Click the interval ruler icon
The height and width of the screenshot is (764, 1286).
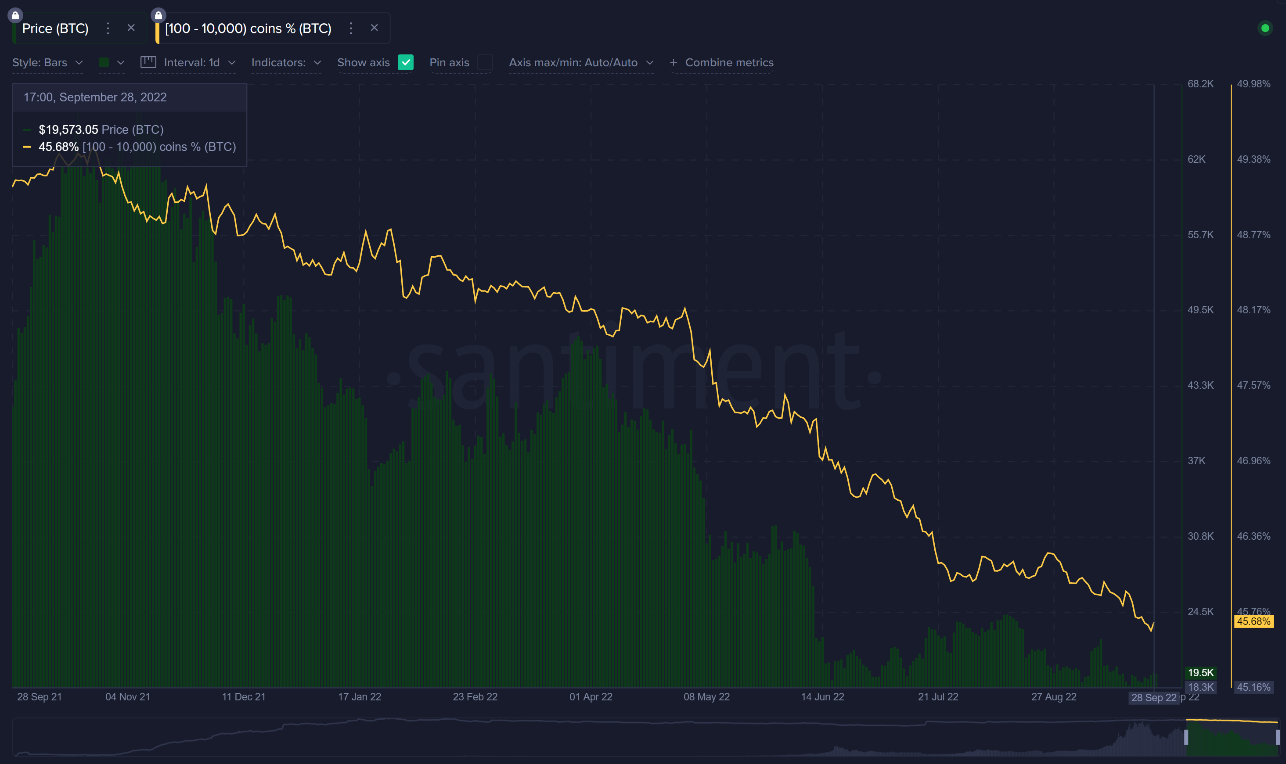[x=148, y=62]
